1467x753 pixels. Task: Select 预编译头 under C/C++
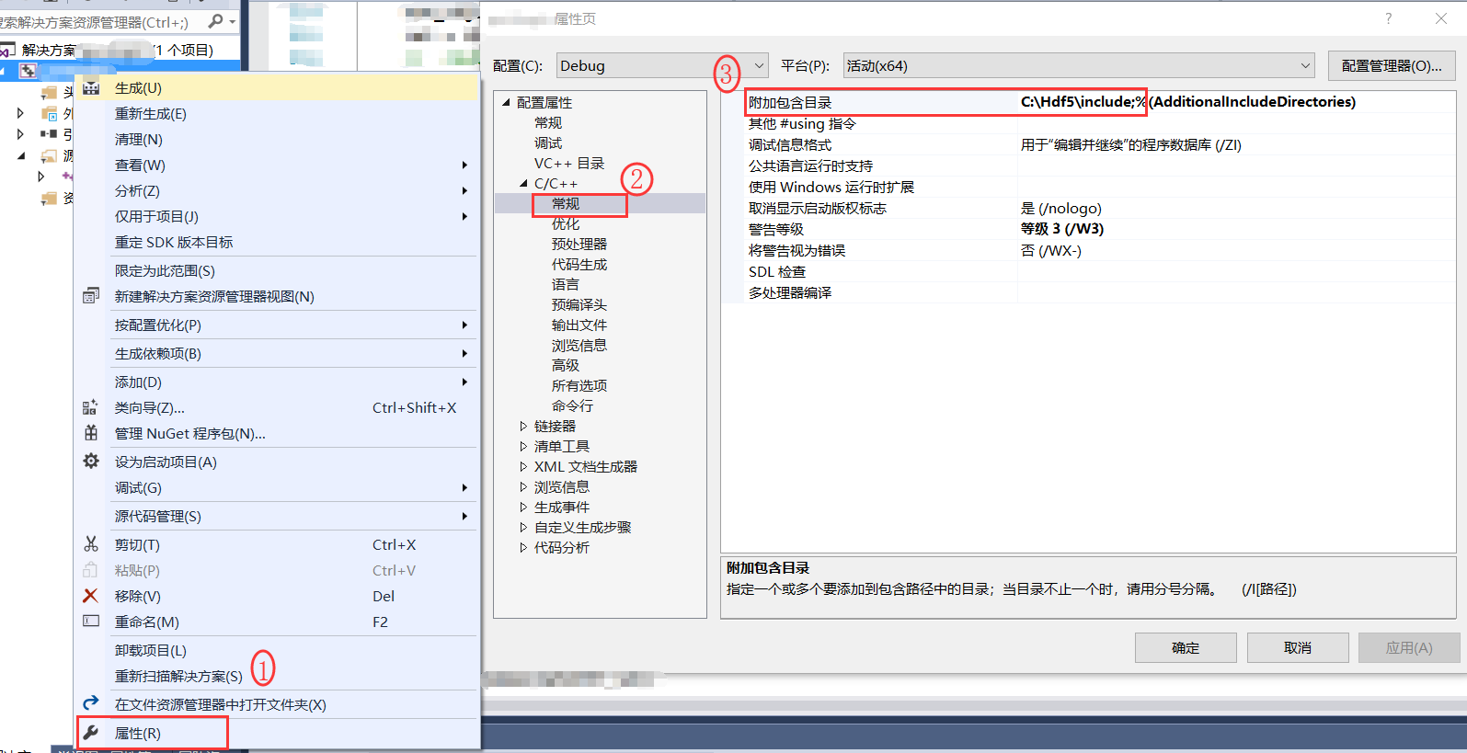tap(579, 304)
